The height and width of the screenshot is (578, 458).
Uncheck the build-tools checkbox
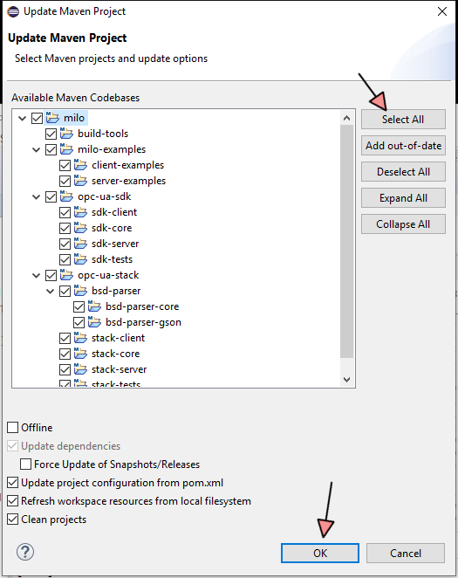click(51, 134)
